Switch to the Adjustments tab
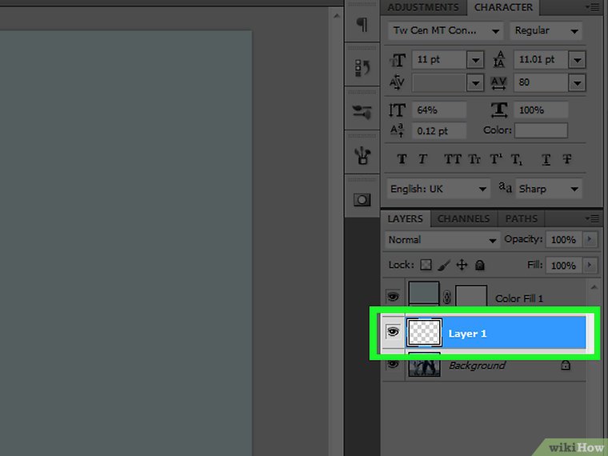608x456 pixels. (423, 7)
